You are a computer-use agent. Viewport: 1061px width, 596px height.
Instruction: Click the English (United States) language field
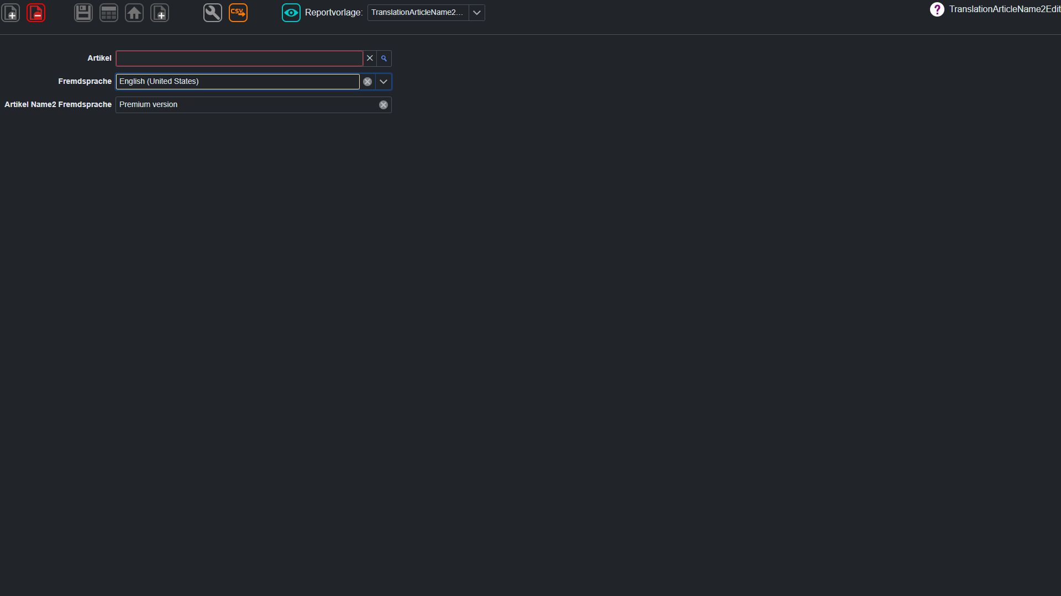[x=238, y=82]
